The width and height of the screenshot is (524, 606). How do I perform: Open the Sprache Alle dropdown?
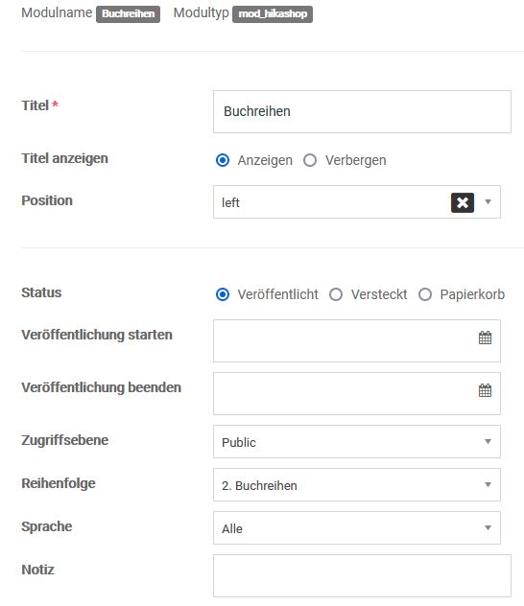tap(357, 528)
